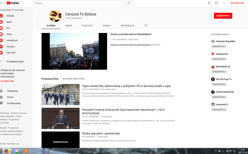Viewport: 248px width, 154px height.
Task: Open the YouTube apps grid icon
Action: coord(216,3)
